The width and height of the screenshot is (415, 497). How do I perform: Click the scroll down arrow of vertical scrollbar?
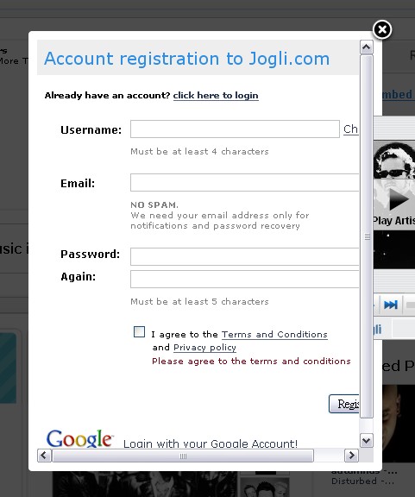367,441
